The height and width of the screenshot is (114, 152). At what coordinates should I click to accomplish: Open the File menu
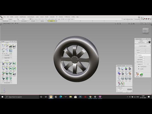(x=5, y=17)
